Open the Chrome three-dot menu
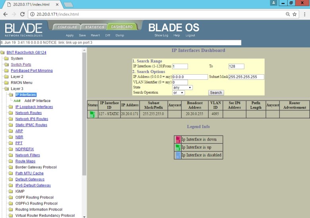This screenshot has width=310, height=218. [x=305, y=14]
